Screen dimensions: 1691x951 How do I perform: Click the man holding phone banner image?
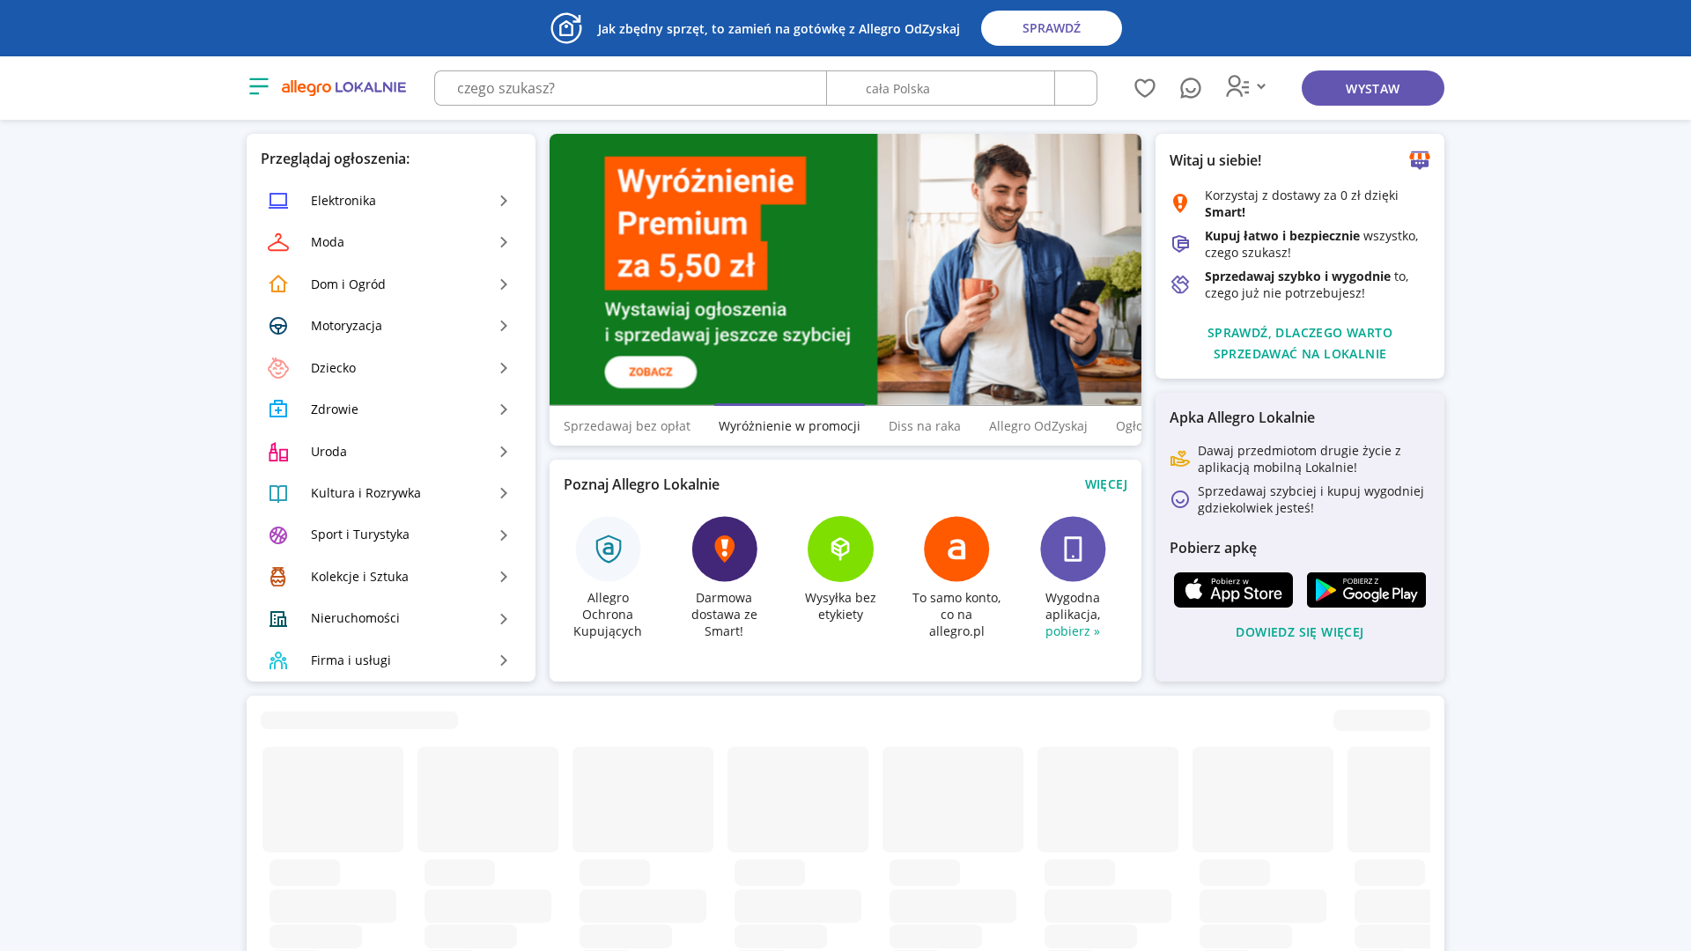1009,269
